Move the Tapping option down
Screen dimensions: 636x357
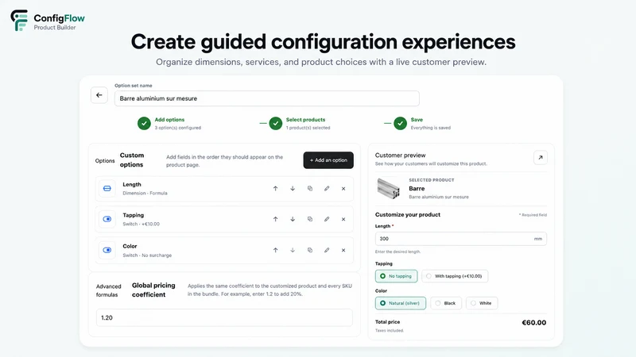293,220
